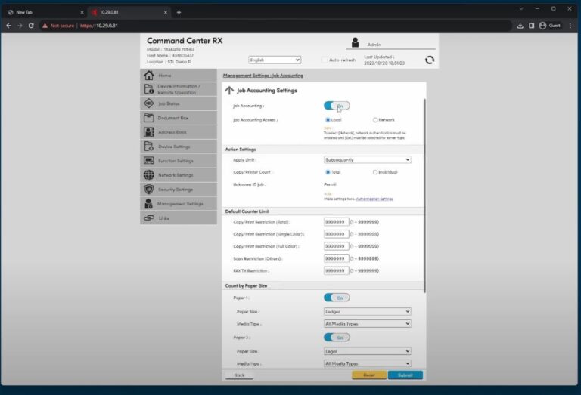This screenshot has height=395, width=581.
Task: Click the Reset button
Action: click(369, 375)
